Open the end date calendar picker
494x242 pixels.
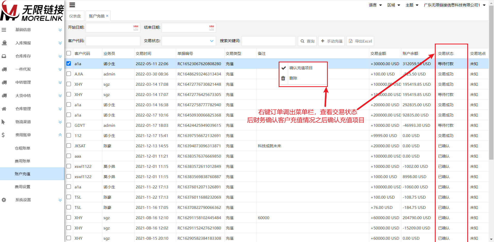click(x=212, y=28)
